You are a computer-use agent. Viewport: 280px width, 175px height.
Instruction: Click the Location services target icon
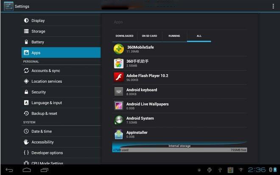(x=26, y=81)
